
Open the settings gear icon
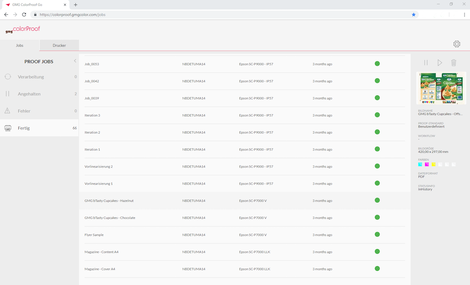pyautogui.click(x=456, y=44)
